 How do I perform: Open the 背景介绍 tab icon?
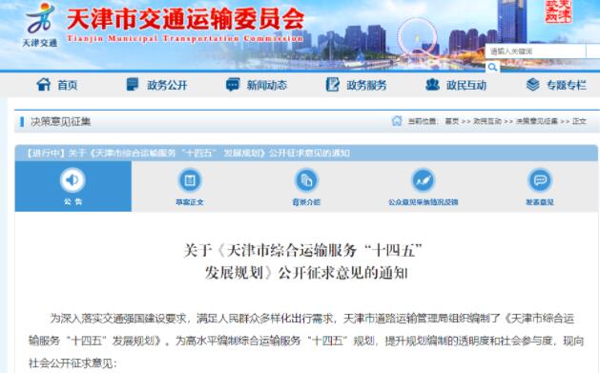306,180
